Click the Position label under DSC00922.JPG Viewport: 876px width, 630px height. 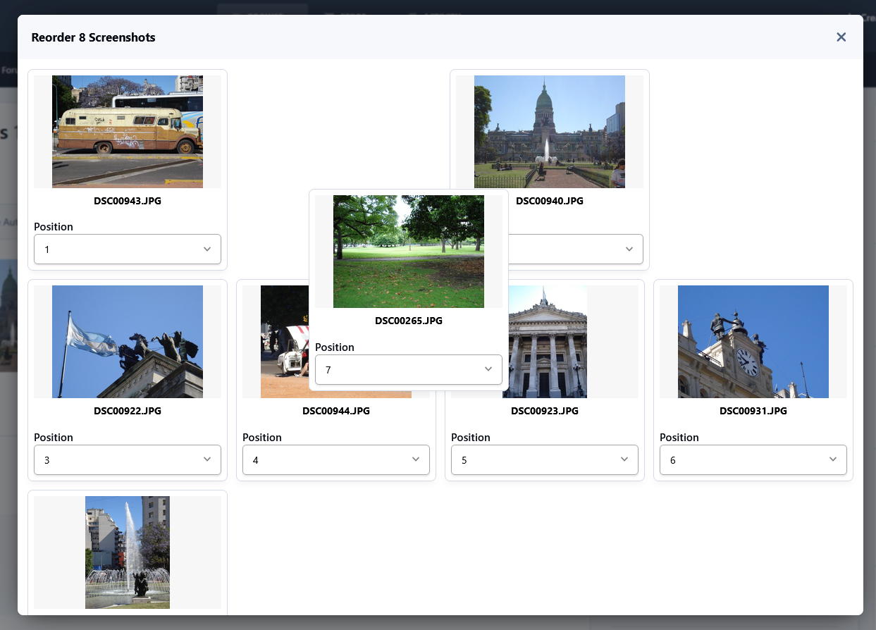tap(54, 438)
